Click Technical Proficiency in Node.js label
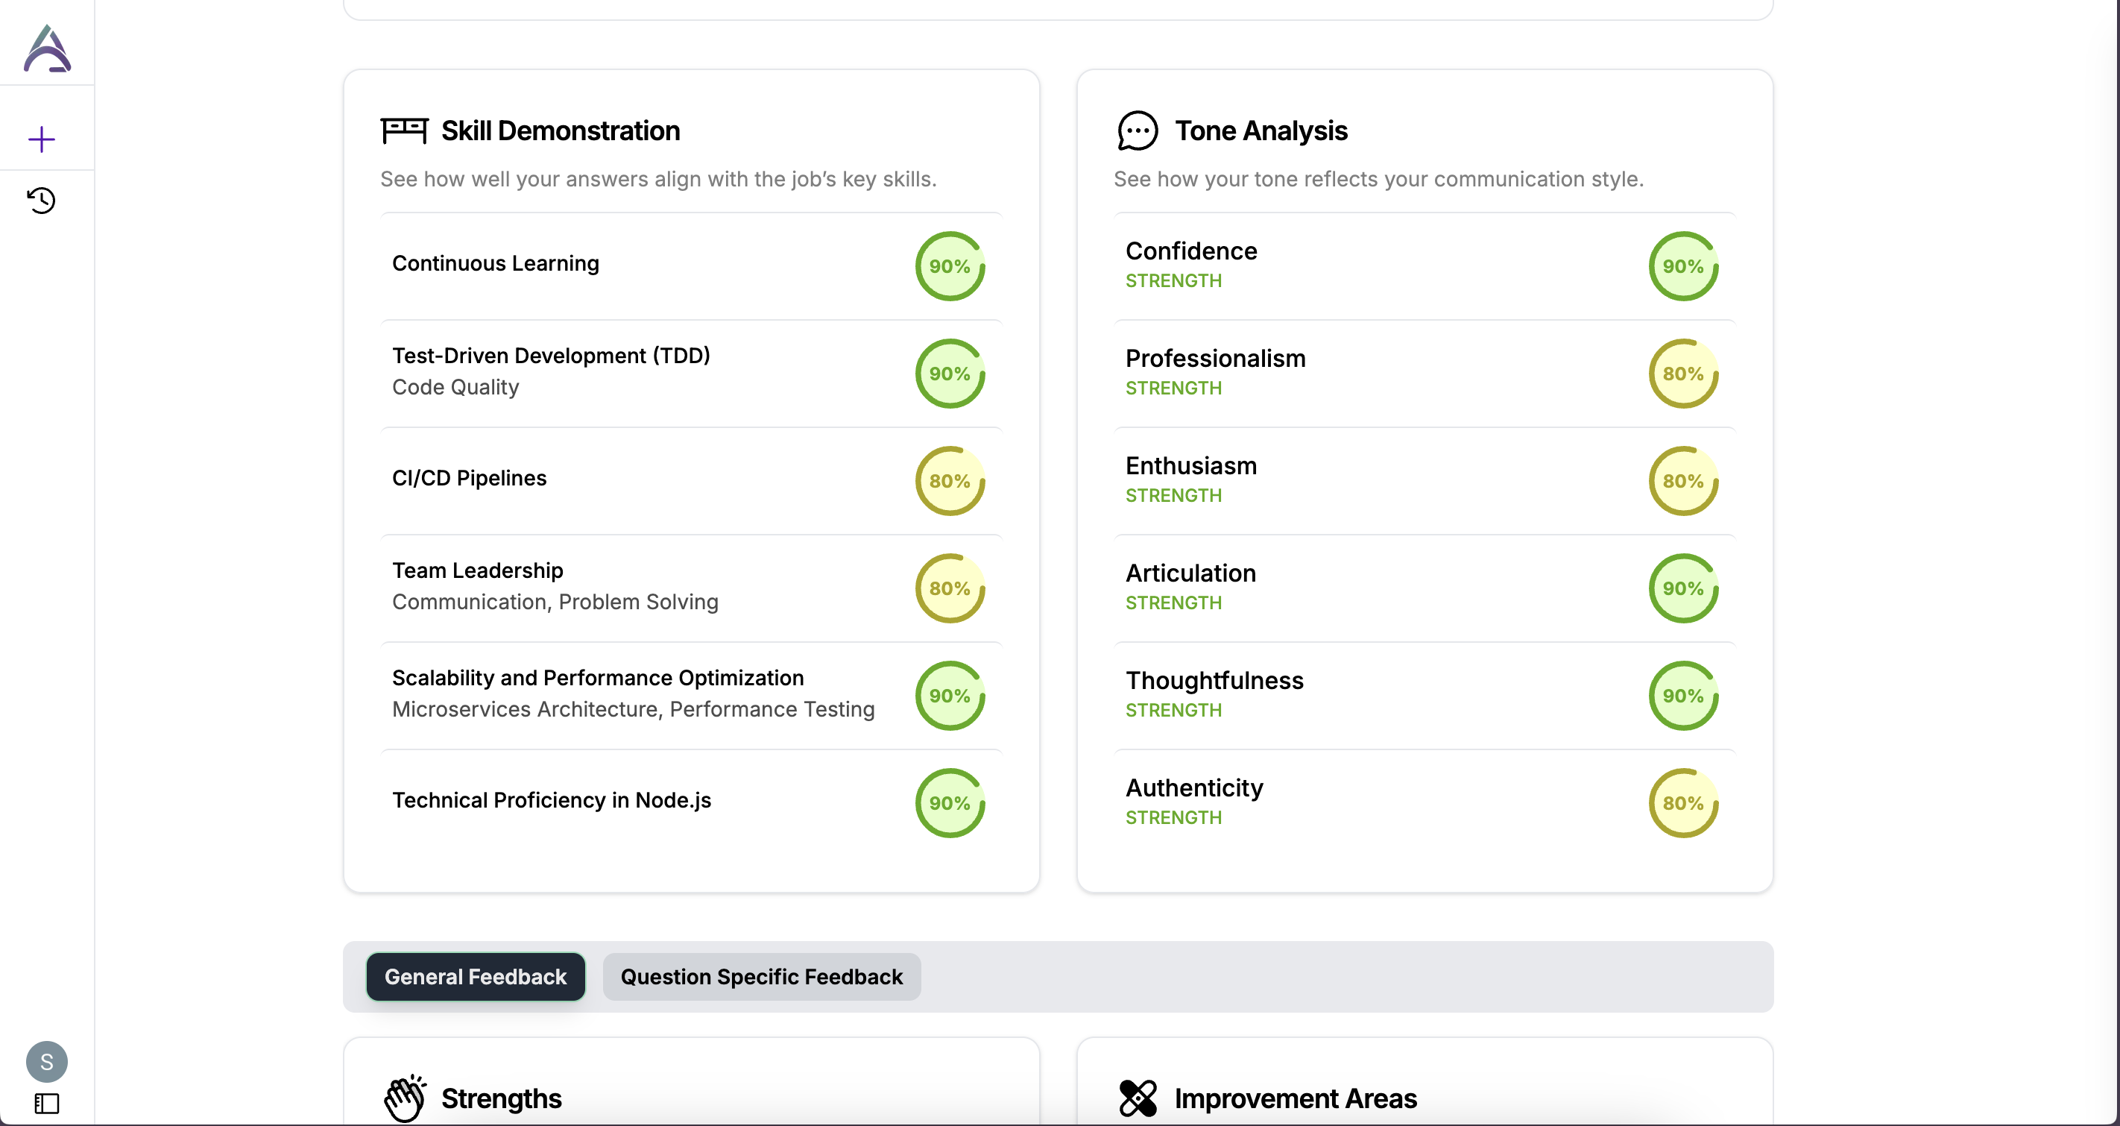The height and width of the screenshot is (1126, 2120). tap(552, 800)
